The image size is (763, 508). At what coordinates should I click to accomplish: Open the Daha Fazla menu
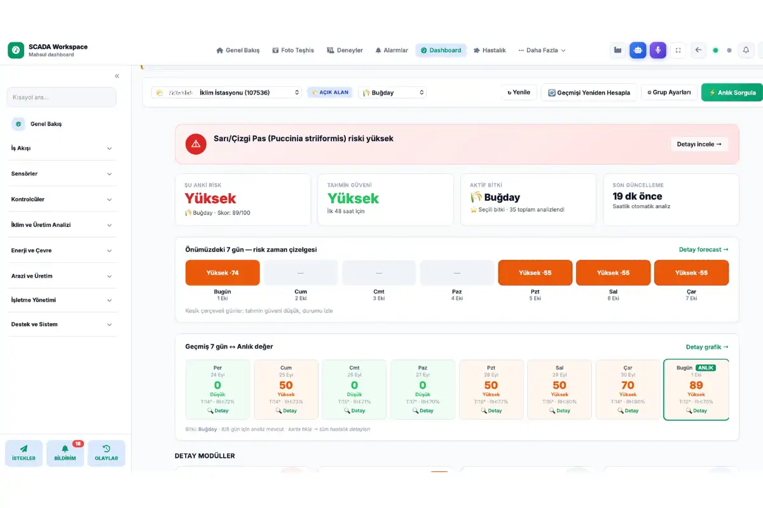coord(542,50)
